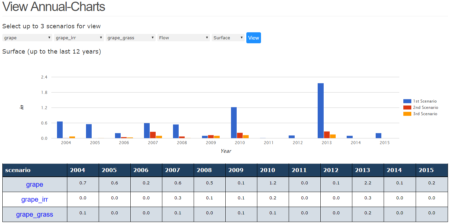Open the grape_grass scenario link in table

click(x=35, y=214)
